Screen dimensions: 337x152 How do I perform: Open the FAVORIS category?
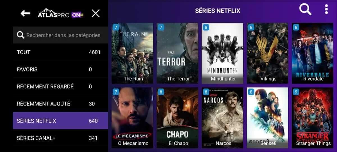pos(60,69)
